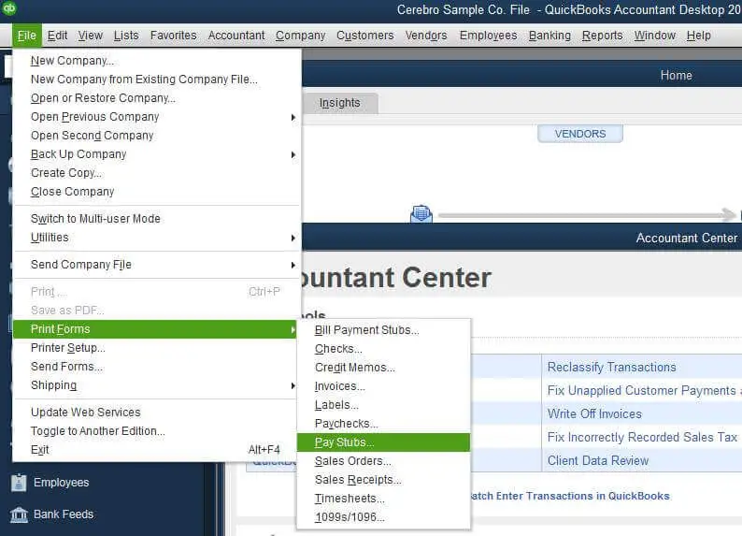Click the envelope icon in workflow area
The height and width of the screenshot is (536, 742).
click(x=421, y=214)
